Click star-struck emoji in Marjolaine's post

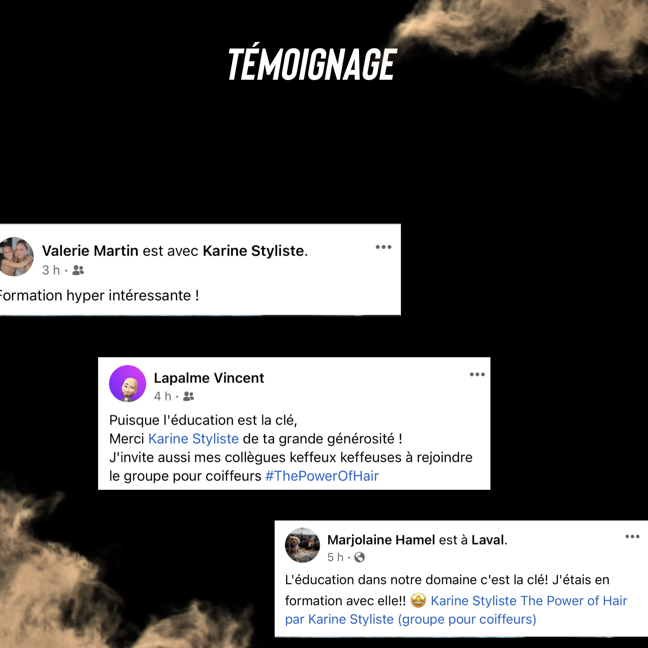pyautogui.click(x=418, y=600)
